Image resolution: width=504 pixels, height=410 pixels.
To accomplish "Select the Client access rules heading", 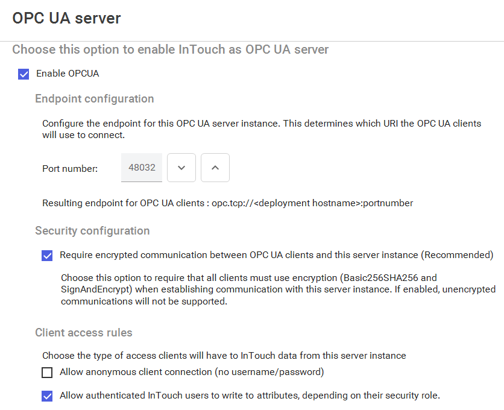I will 84,332.
